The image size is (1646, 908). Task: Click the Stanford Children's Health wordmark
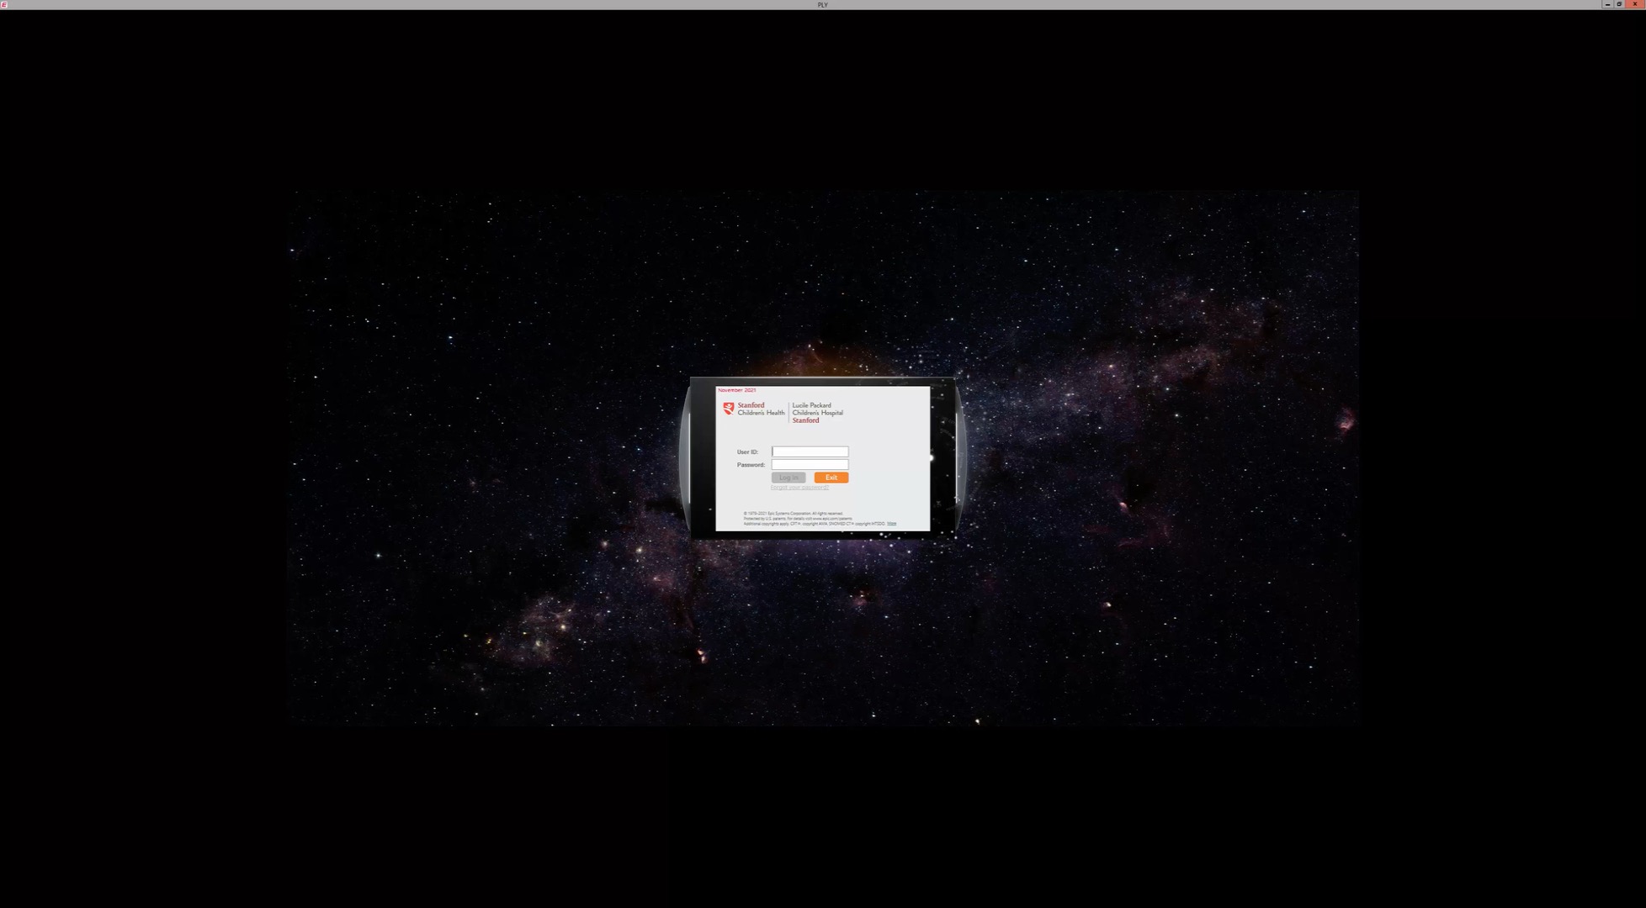(x=760, y=409)
